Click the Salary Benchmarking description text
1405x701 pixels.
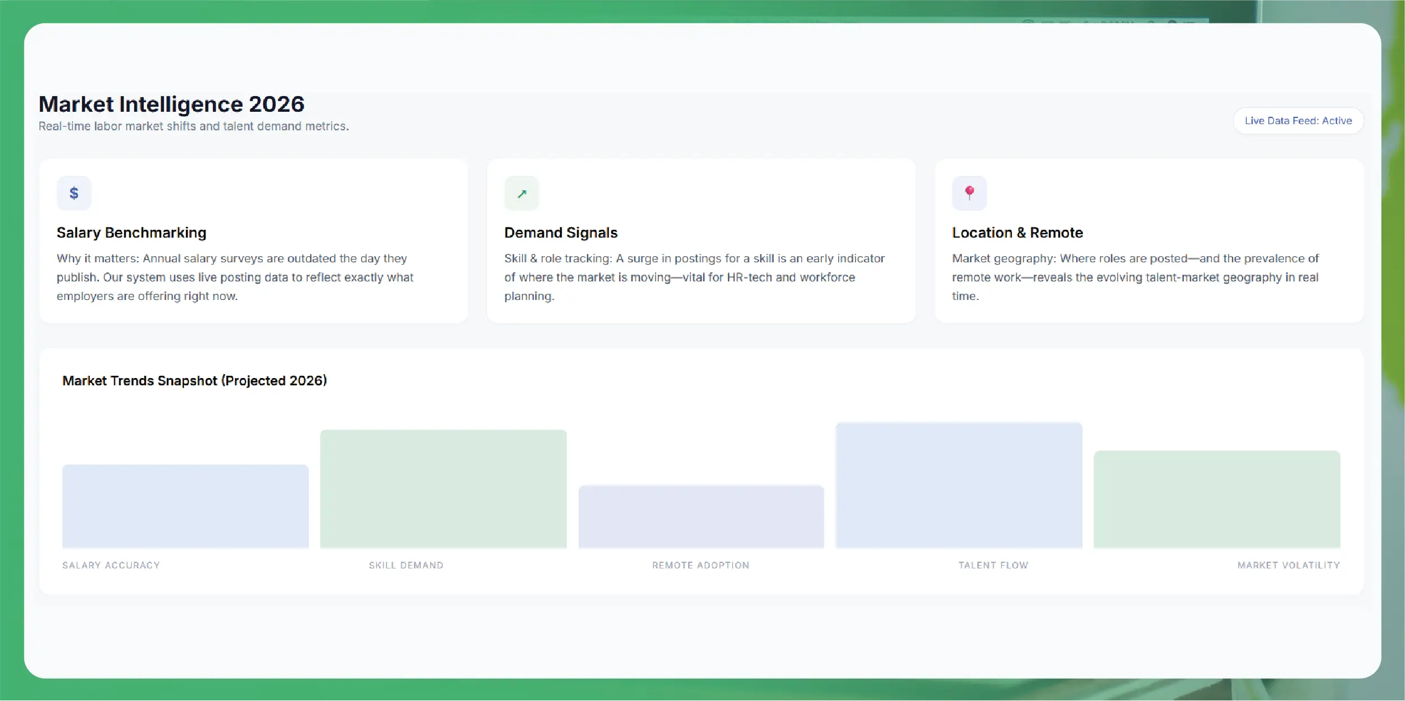click(x=235, y=277)
